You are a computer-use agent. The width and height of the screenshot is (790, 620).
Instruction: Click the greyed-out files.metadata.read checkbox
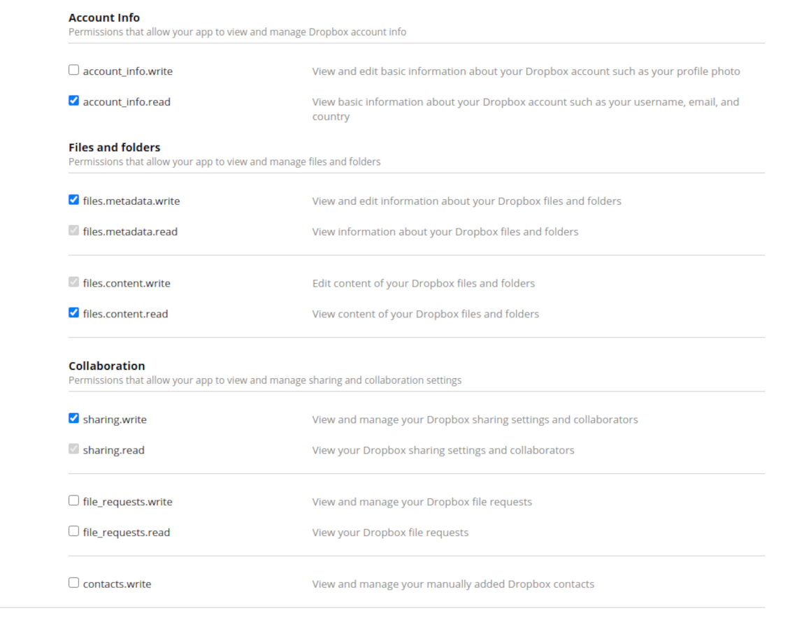tap(74, 231)
